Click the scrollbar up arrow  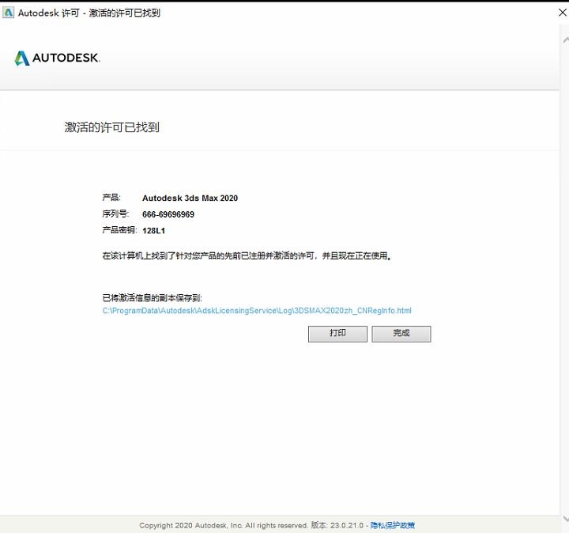tap(565, 40)
